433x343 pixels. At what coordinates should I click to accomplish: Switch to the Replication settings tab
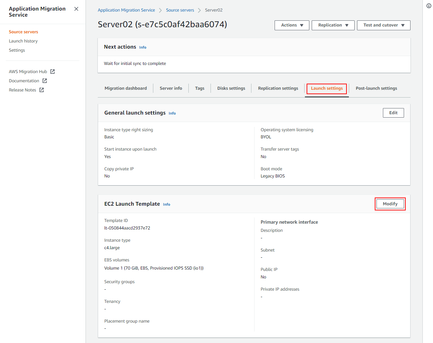tap(278, 88)
